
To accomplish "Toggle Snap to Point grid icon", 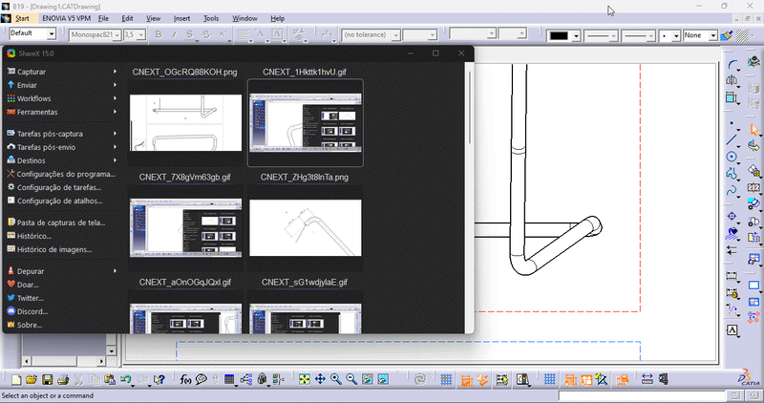I will point(446,379).
